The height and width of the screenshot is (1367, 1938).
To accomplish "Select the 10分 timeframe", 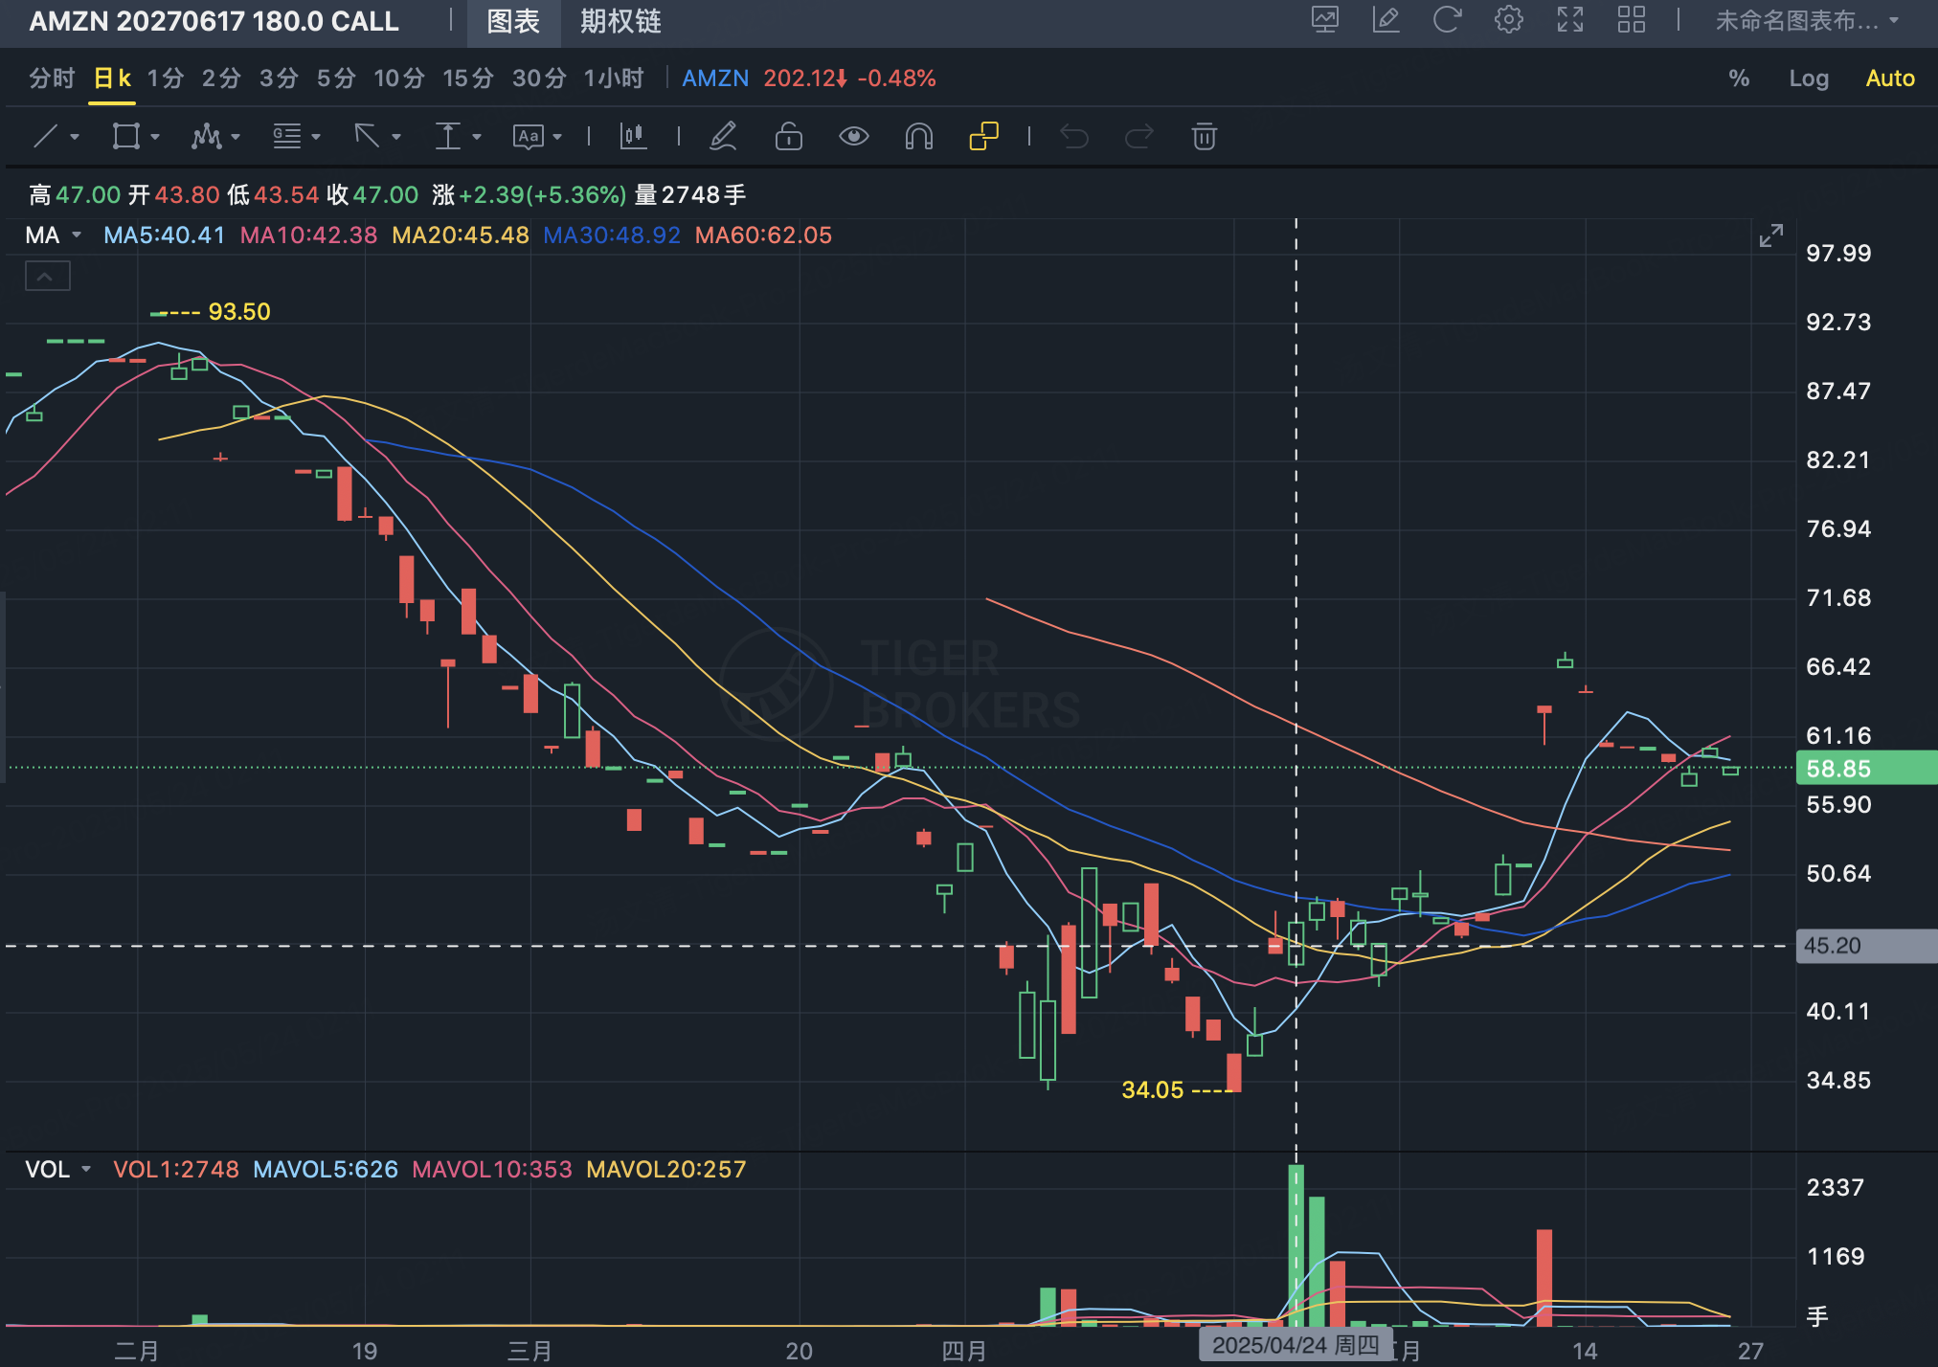I will (x=399, y=78).
